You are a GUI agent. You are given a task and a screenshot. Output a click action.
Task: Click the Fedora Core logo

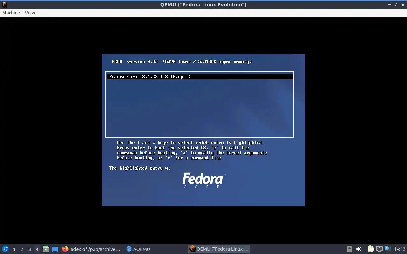pos(204,181)
